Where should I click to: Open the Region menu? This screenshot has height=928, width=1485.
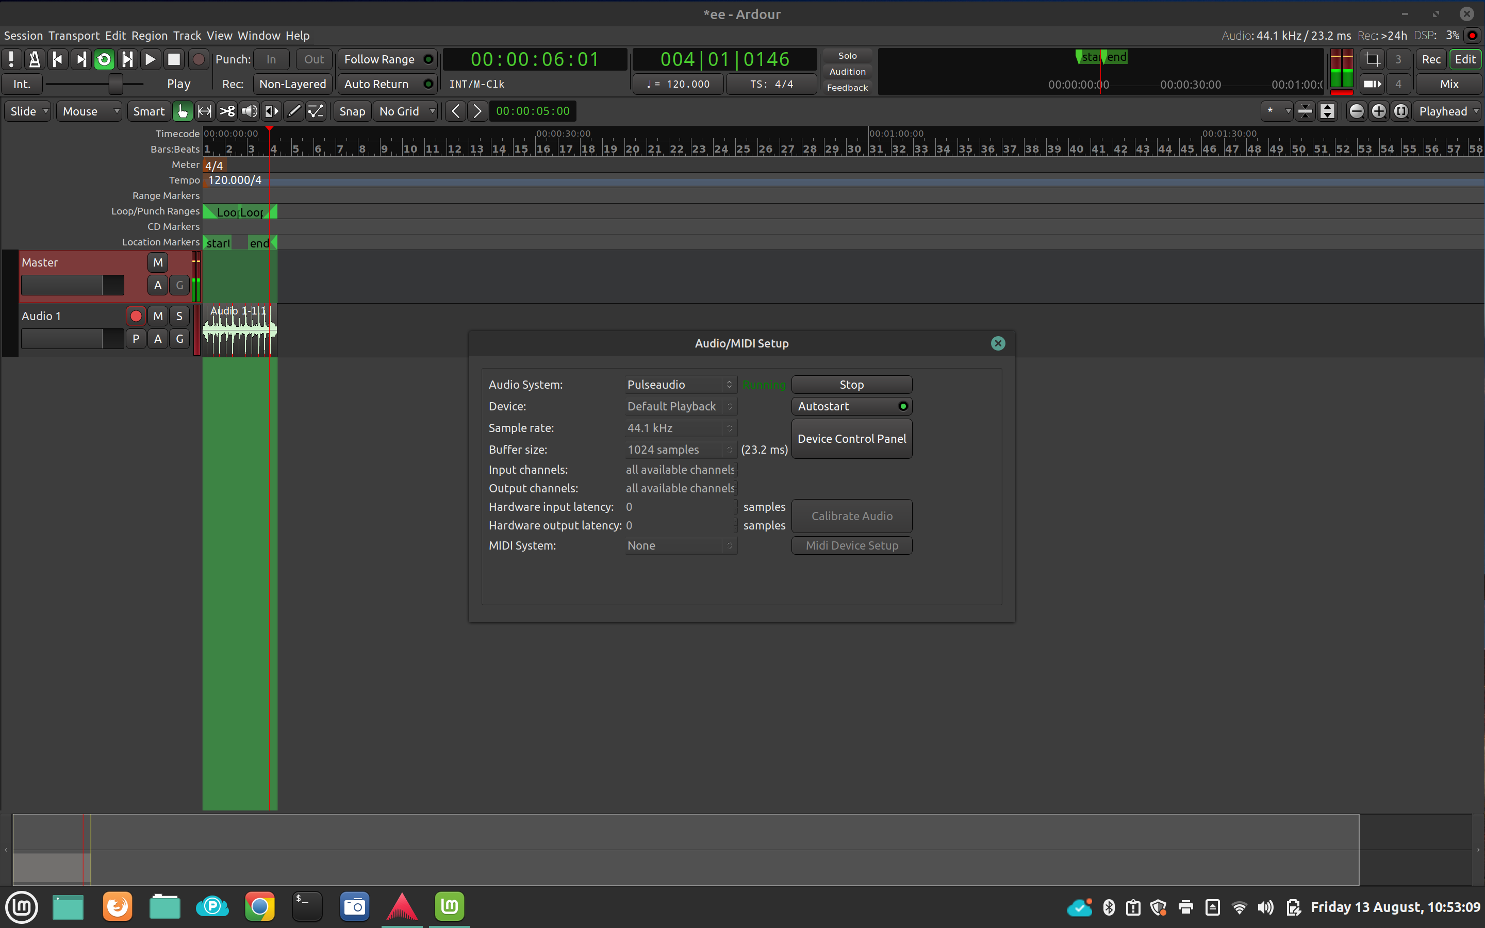click(x=149, y=36)
